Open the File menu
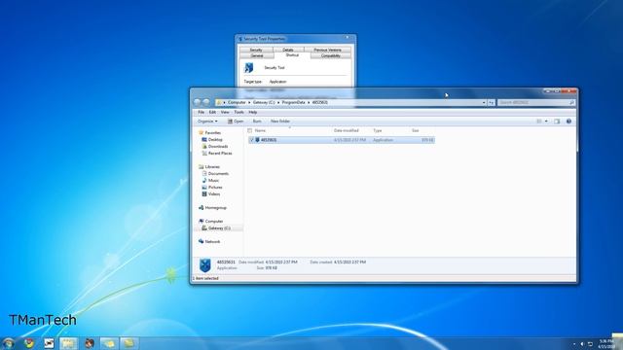623x350 pixels. coord(202,113)
